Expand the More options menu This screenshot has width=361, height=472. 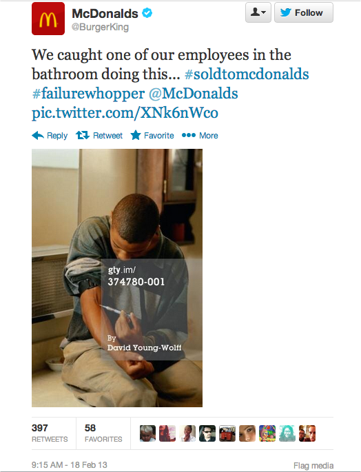click(200, 136)
